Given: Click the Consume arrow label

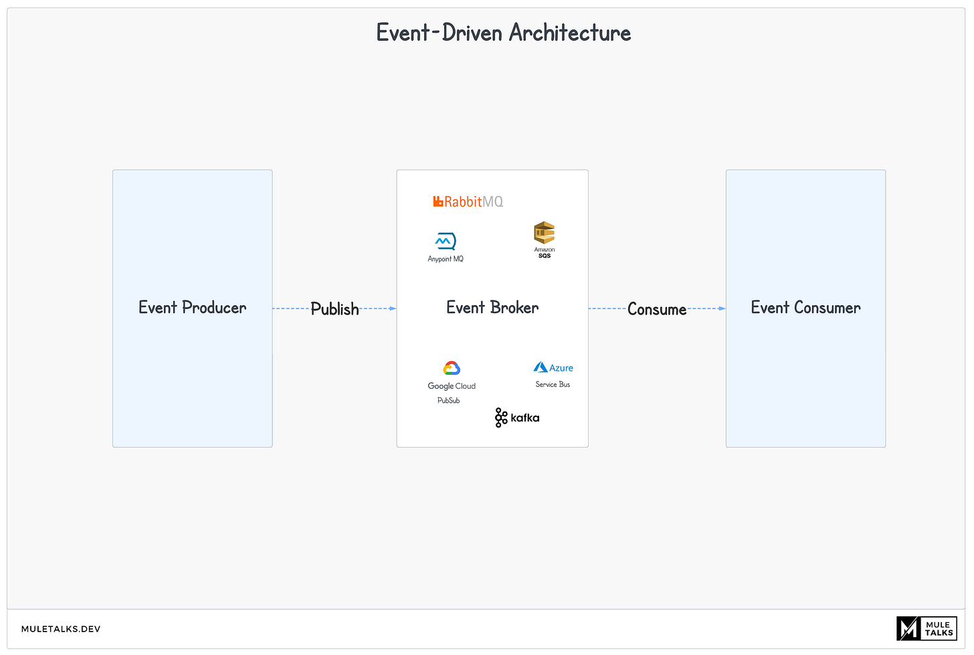Looking at the screenshot, I should [x=657, y=309].
